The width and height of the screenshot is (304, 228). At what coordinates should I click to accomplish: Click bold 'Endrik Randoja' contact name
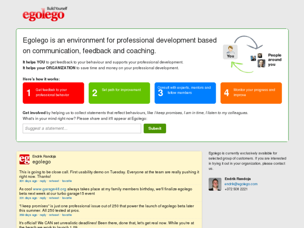coord(238,179)
